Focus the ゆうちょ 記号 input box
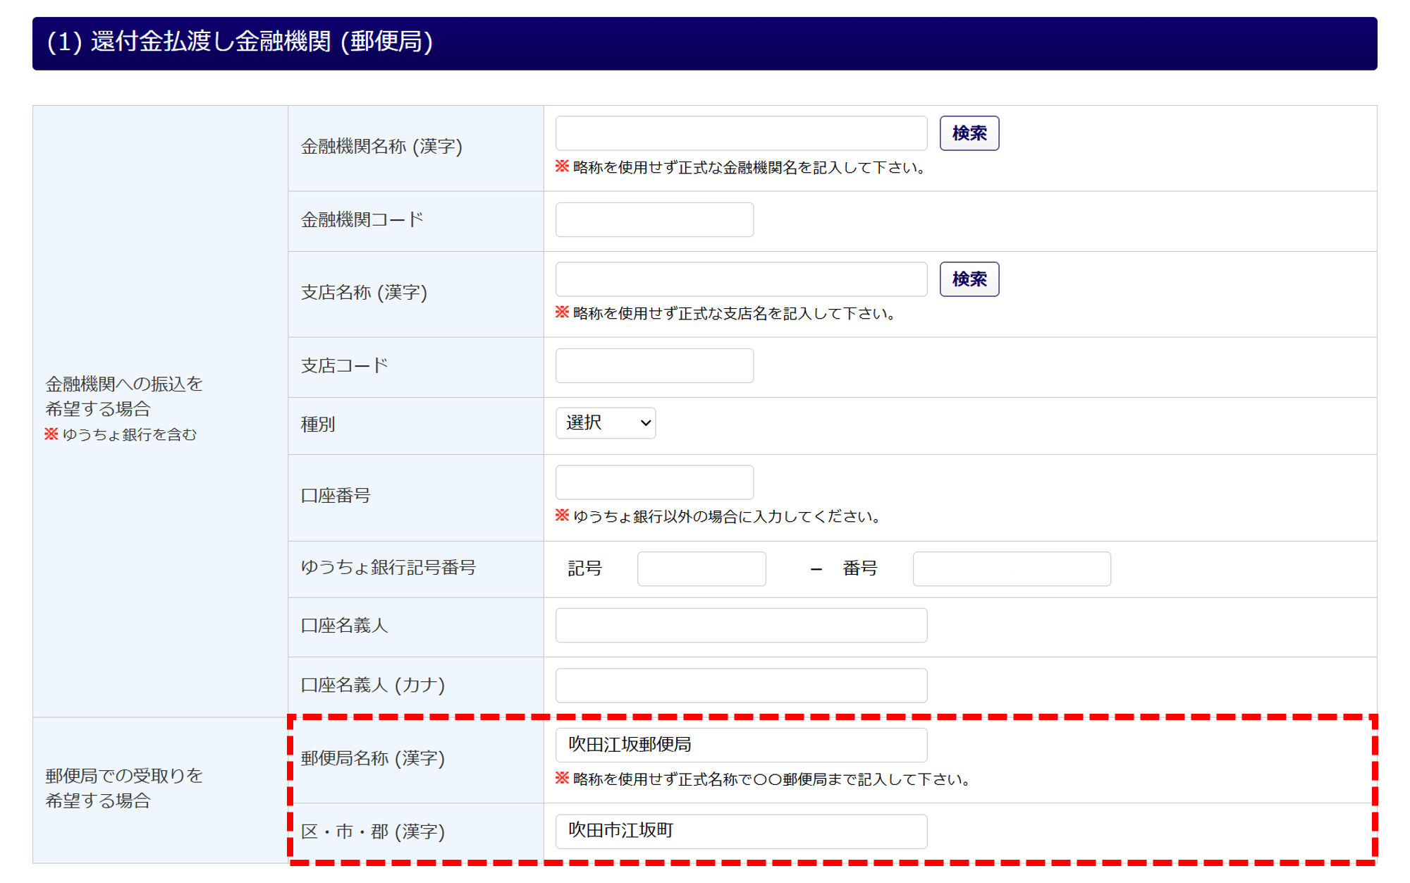 701,569
